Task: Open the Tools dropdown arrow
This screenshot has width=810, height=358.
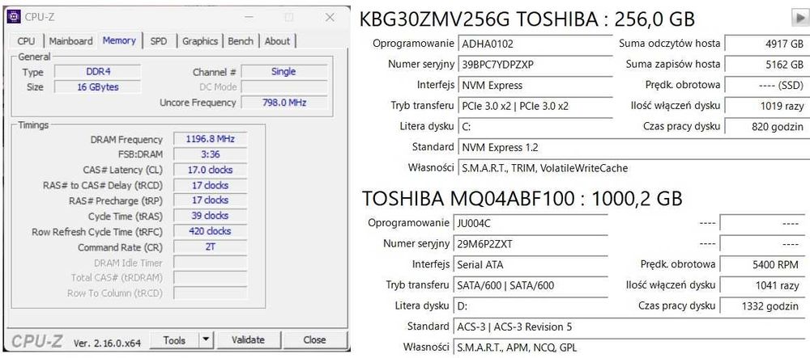Action: click(206, 340)
